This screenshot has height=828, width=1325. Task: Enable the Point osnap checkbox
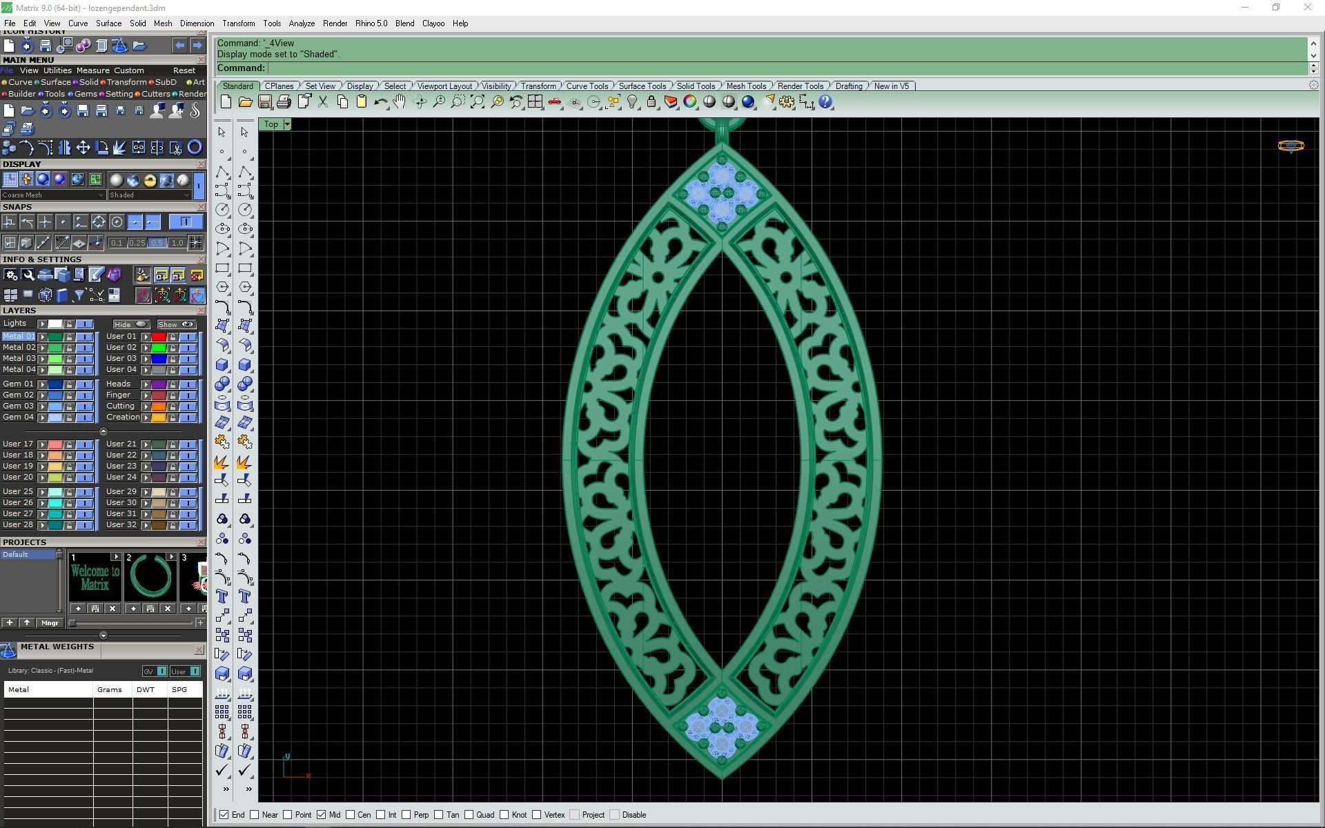288,815
